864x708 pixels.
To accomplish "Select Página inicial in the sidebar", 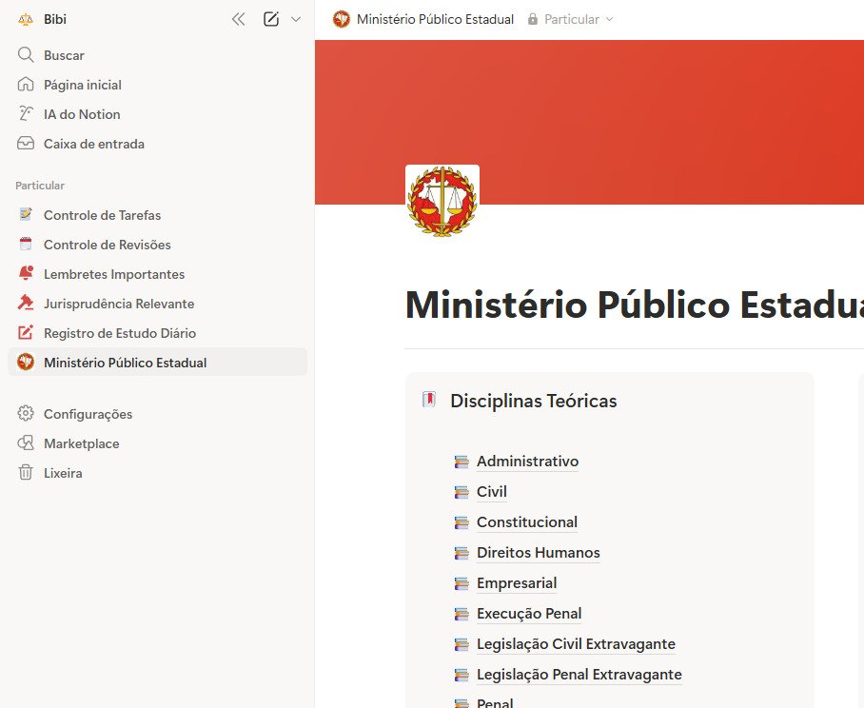I will [x=83, y=84].
